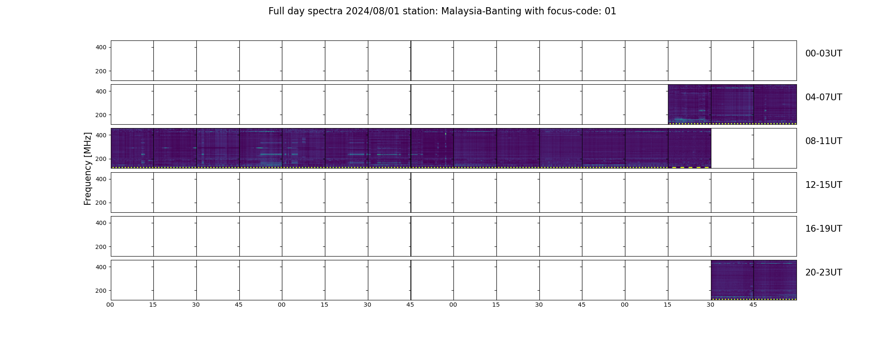Image resolution: width=885 pixels, height=337 pixels.
Task: Open the 09:00 spectrogram panel in 08-11UT row
Action: (303, 148)
